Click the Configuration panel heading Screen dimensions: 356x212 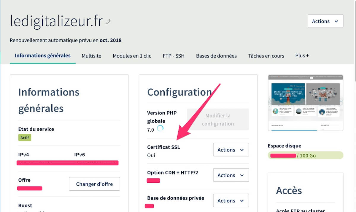coord(179,92)
